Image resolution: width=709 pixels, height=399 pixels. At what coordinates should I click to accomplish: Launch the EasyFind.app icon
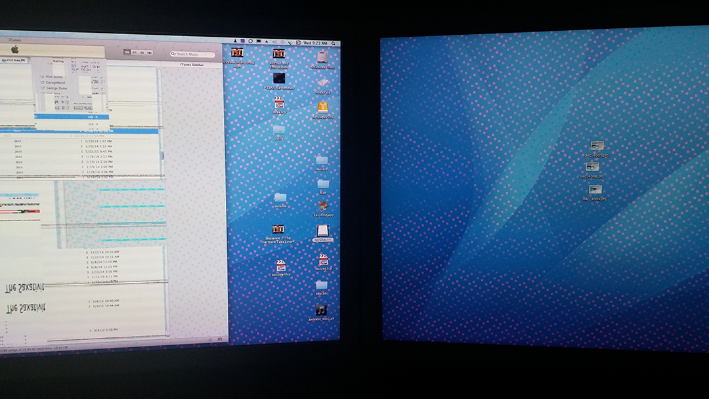coord(323,206)
